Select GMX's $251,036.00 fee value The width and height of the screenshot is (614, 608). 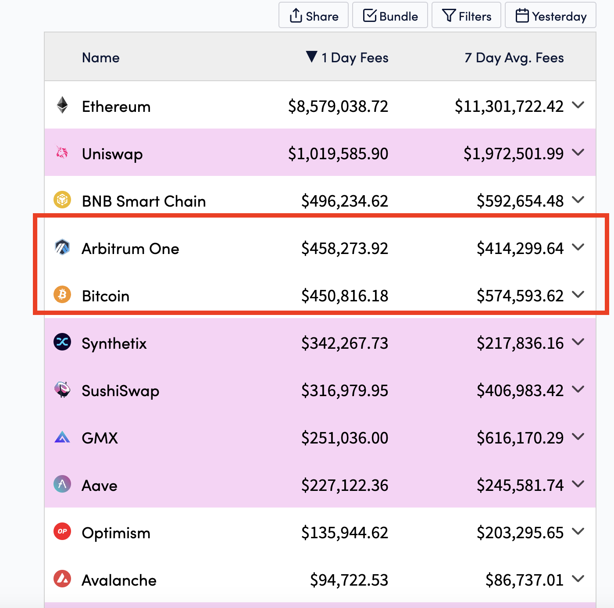pos(345,438)
